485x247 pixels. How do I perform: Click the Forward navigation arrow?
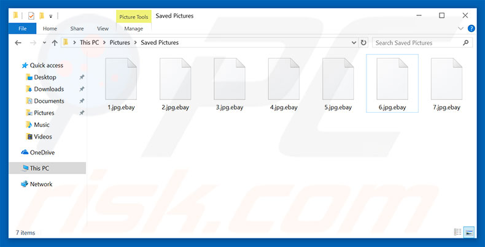(x=33, y=43)
